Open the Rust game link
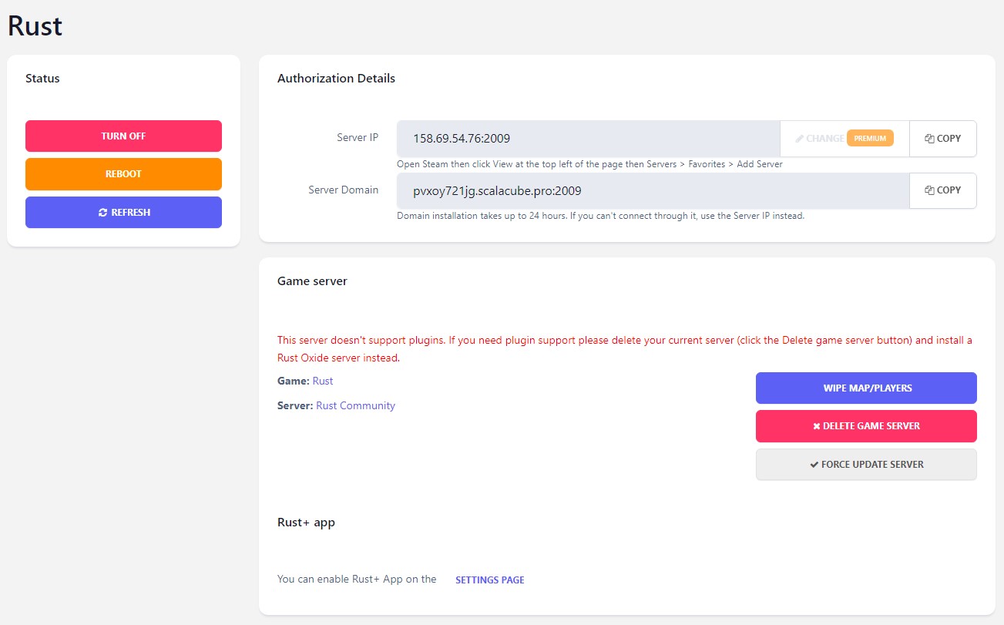 [323, 381]
